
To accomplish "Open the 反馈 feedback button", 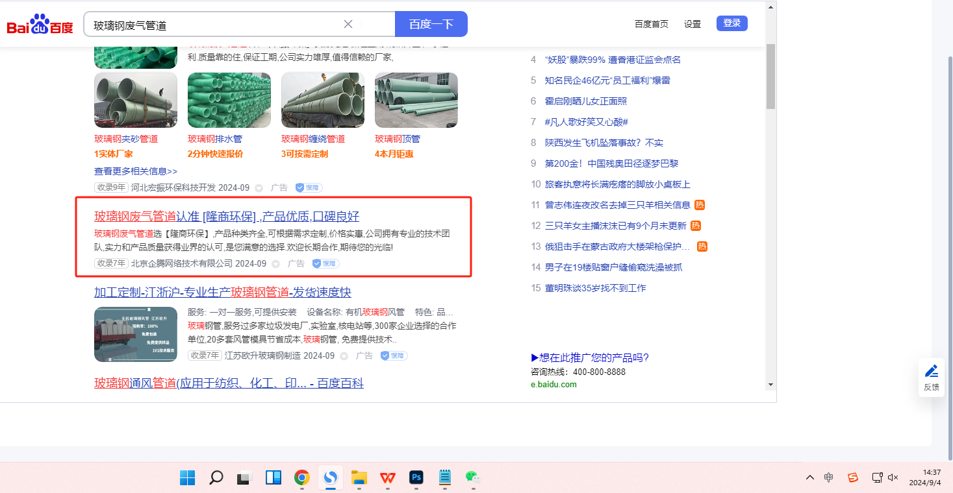I will click(x=932, y=378).
